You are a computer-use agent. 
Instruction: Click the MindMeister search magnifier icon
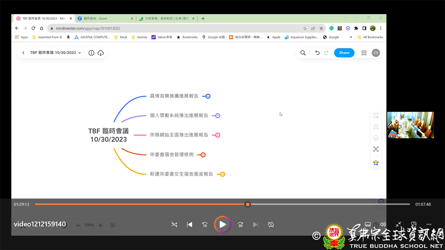pyautogui.click(x=303, y=53)
